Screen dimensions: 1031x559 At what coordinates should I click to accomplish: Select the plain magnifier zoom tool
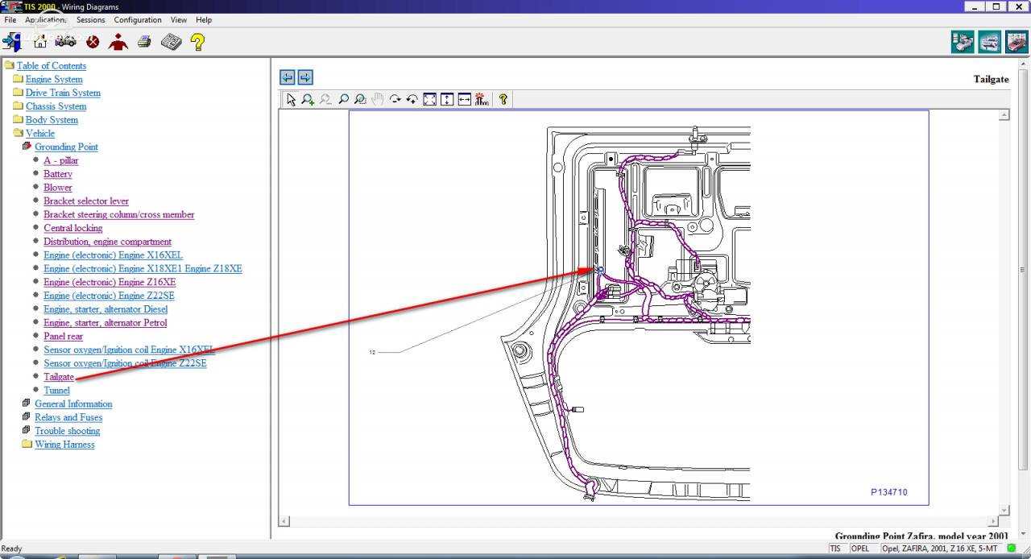[343, 99]
